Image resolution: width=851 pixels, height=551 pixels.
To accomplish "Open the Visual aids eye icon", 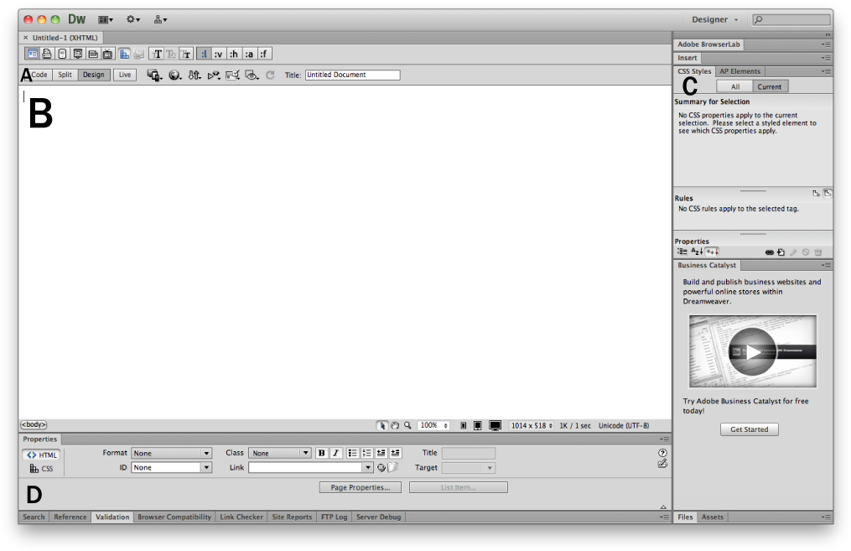I will (x=252, y=75).
